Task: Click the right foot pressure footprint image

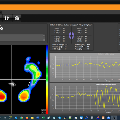Action: 30,79
